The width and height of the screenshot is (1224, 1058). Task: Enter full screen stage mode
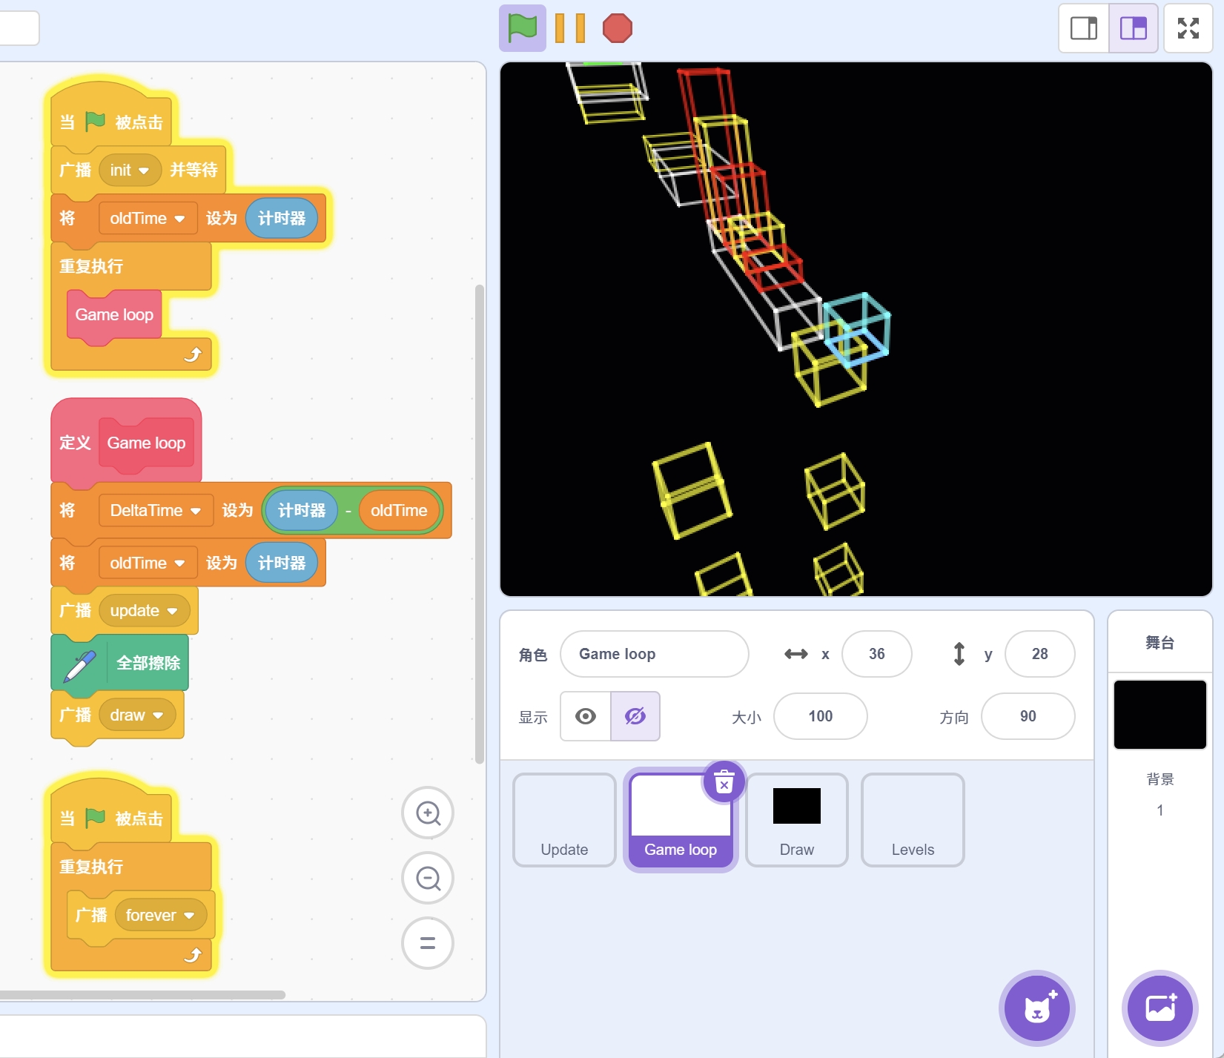click(1188, 28)
